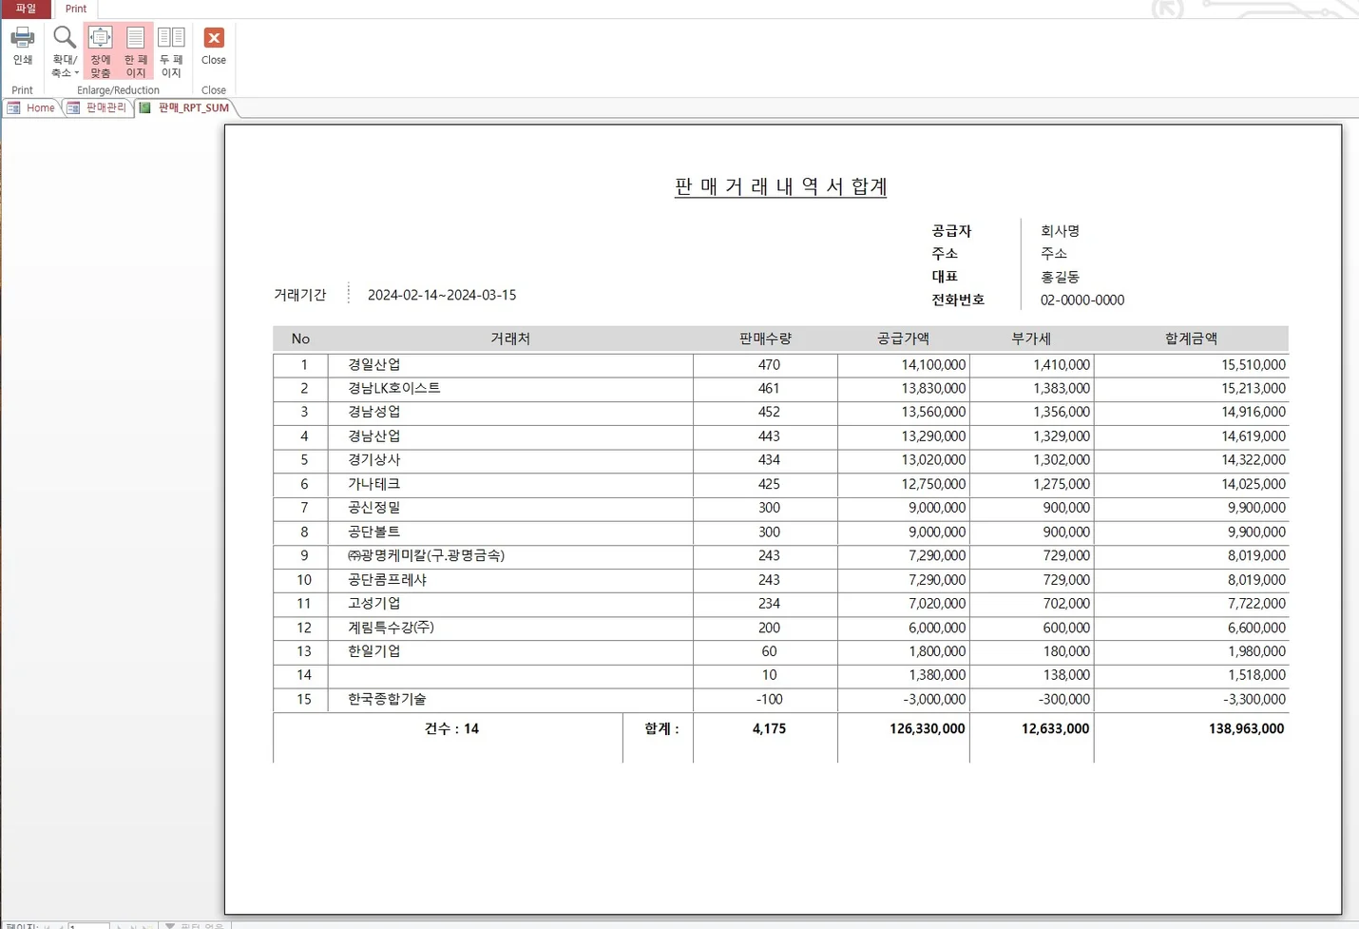Click the grand total 138,963,000
This screenshot has height=929, width=1359.
(1246, 728)
